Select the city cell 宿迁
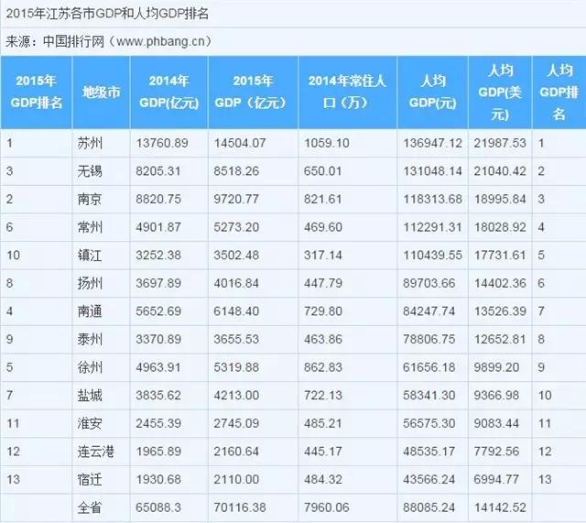Viewport: 586px width, 523px height. tap(90, 479)
